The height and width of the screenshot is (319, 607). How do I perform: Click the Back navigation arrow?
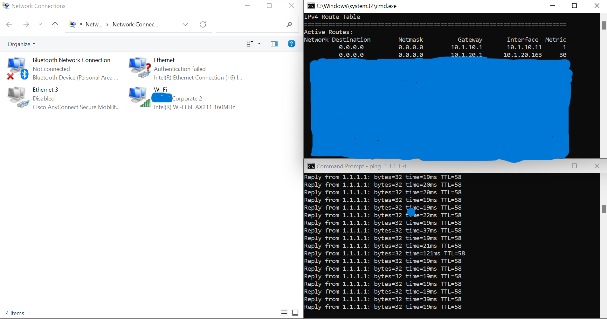(9, 24)
